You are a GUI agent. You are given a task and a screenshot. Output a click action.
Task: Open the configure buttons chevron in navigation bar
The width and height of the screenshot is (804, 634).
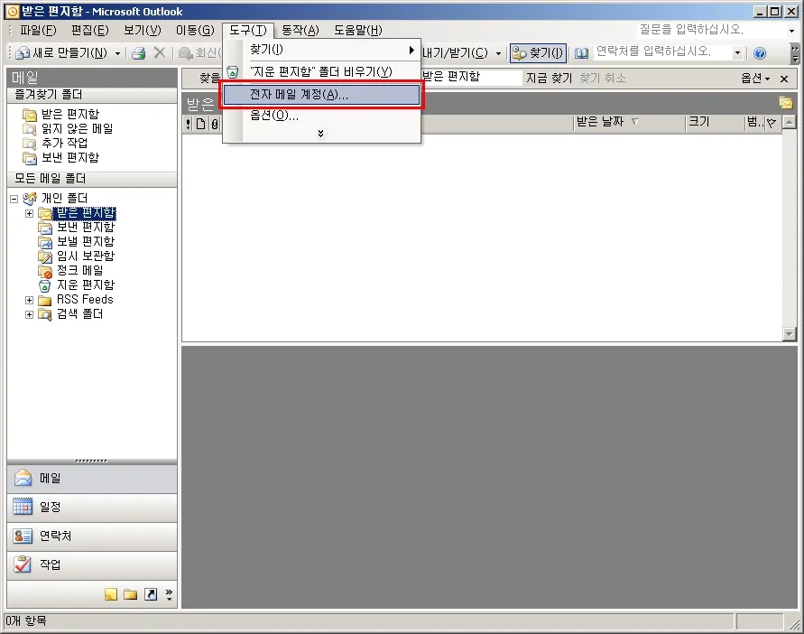(169, 594)
